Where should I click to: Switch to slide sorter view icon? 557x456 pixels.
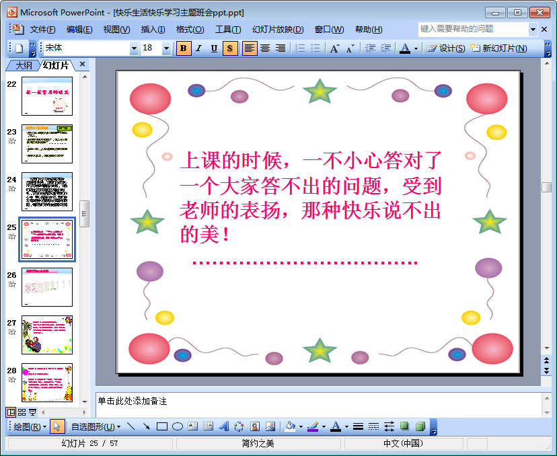(x=22, y=412)
